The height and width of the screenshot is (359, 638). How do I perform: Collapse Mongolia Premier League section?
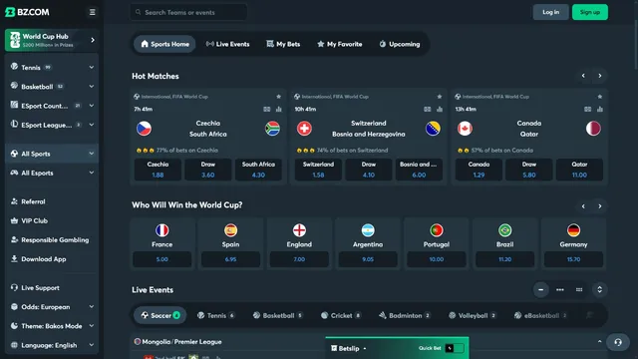[599, 342]
